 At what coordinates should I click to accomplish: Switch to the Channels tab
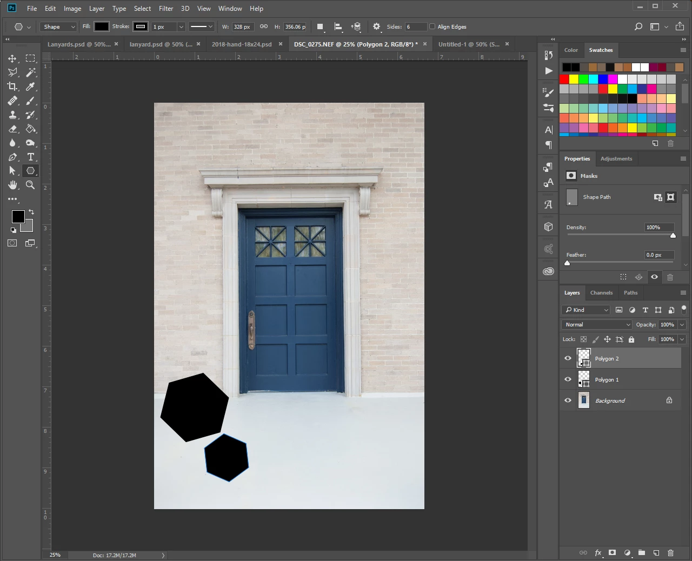601,292
